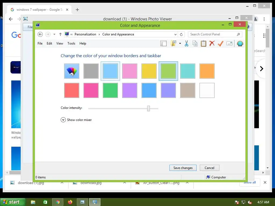Click the Cut scissors icon
Image resolution: width=275 pixels, height=206 pixels.
click(186, 43)
